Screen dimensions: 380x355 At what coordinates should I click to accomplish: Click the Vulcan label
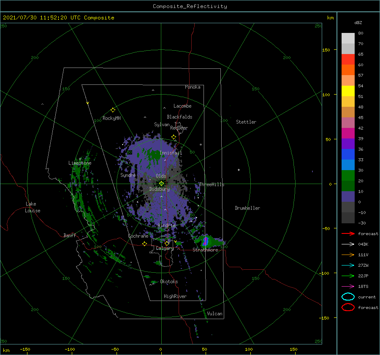(x=214, y=314)
